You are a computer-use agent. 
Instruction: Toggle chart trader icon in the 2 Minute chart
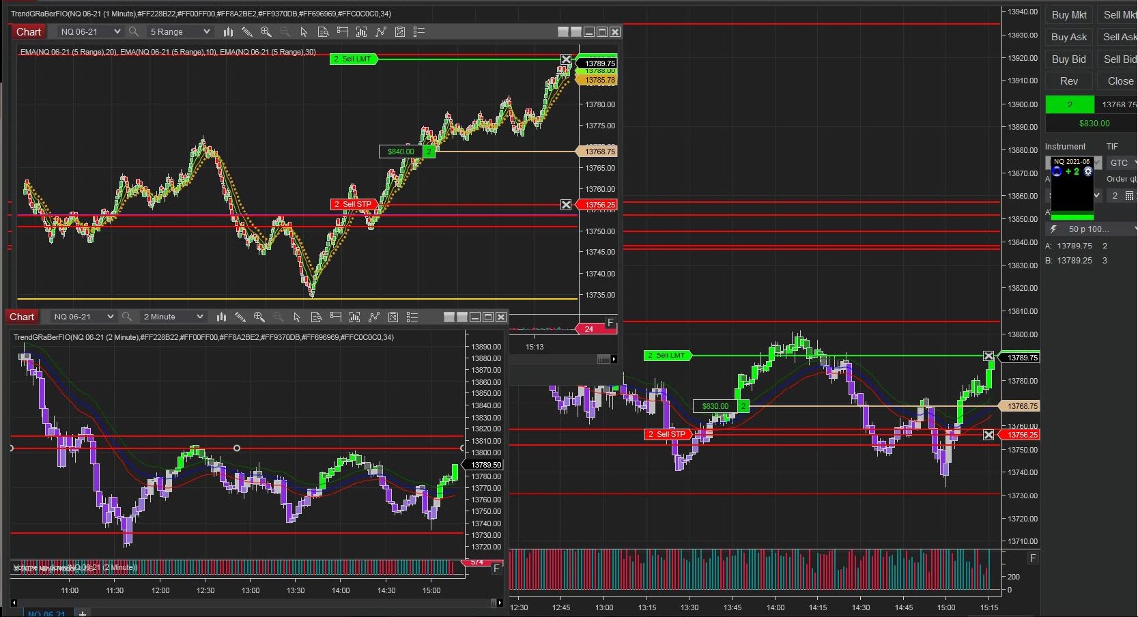point(335,317)
